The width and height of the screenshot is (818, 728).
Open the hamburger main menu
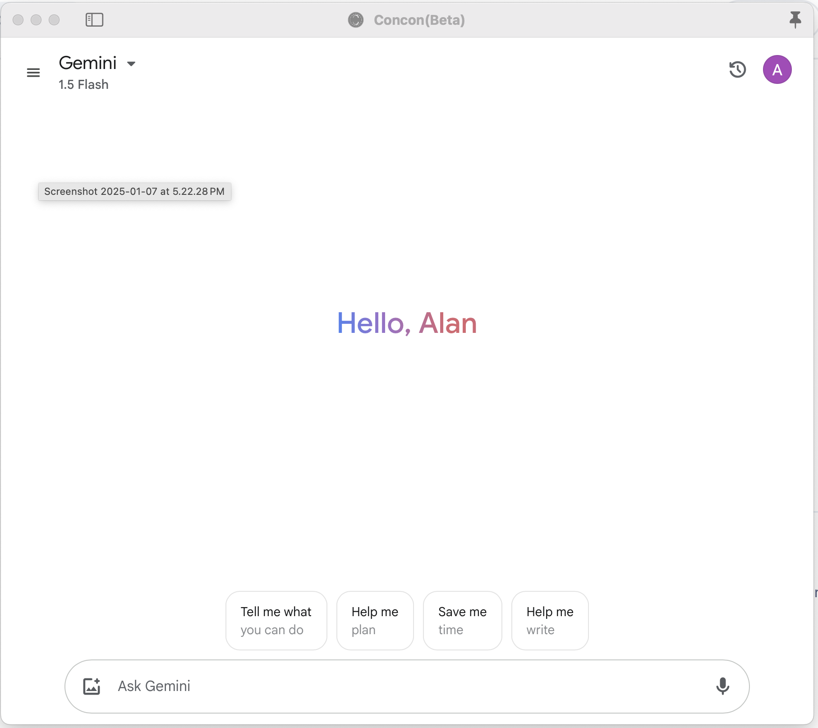[x=33, y=73]
